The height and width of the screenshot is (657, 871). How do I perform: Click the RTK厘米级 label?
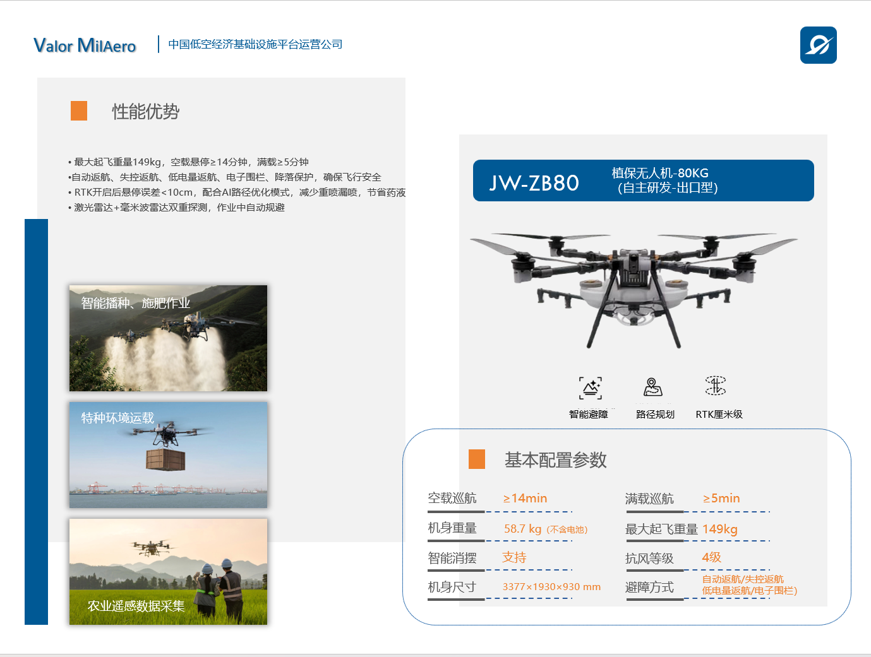point(719,414)
